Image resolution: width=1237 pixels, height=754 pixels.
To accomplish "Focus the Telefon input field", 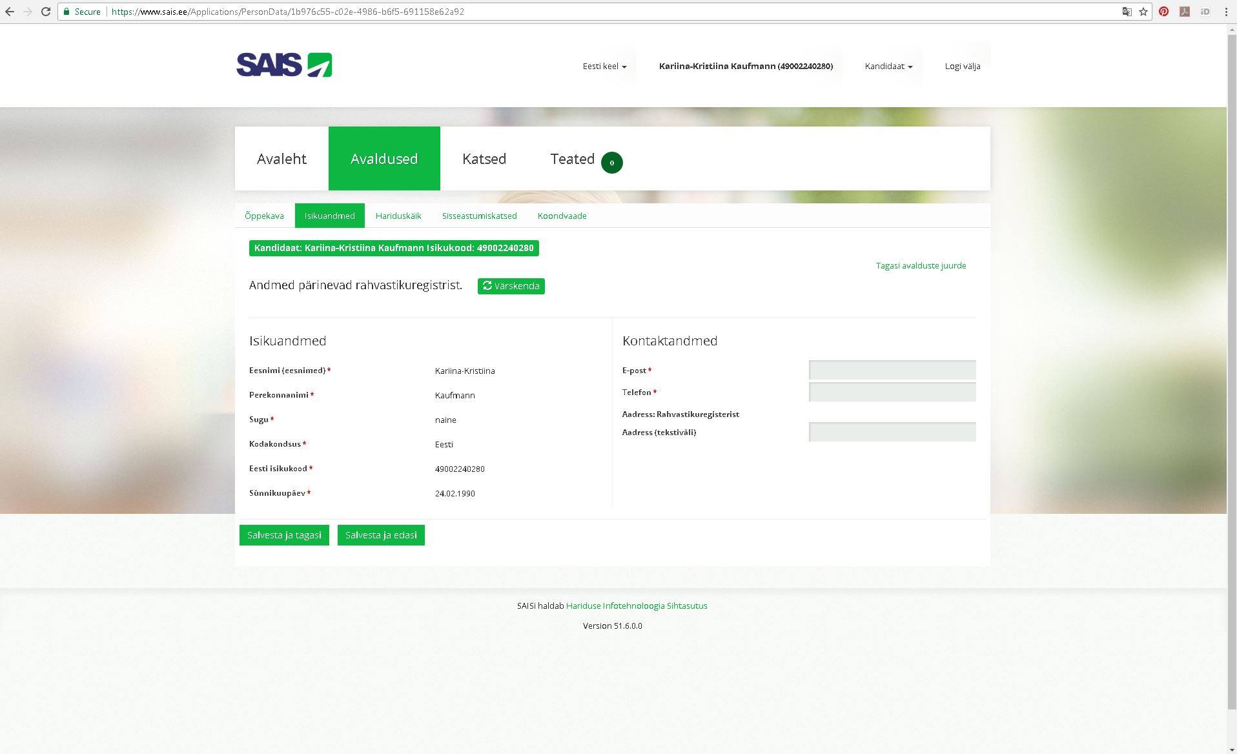I will pyautogui.click(x=892, y=392).
